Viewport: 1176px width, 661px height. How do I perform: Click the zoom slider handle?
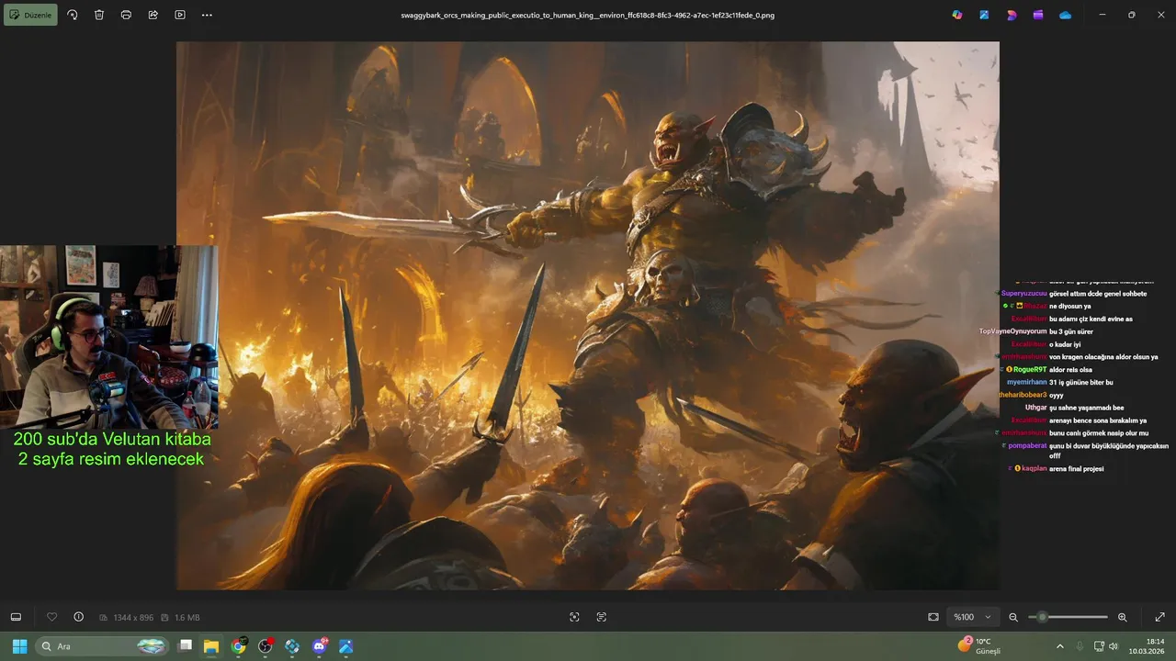pyautogui.click(x=1042, y=617)
